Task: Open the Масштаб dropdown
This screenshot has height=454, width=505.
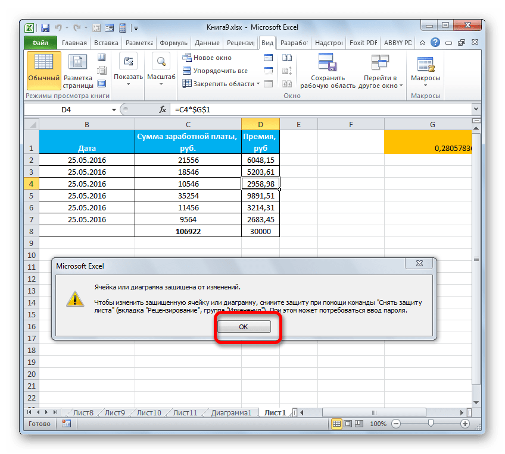Action: (x=161, y=70)
